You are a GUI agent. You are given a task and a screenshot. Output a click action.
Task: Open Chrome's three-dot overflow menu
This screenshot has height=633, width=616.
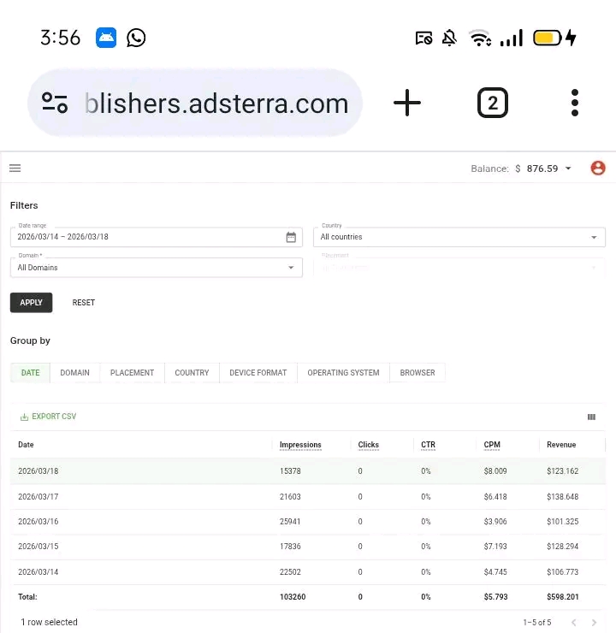pyautogui.click(x=575, y=104)
